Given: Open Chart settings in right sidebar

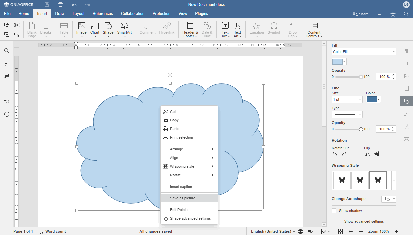Looking at the screenshot, I should 406,114.
